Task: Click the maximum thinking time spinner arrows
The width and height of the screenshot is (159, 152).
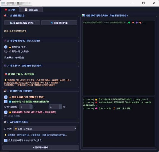Action: 60,107
